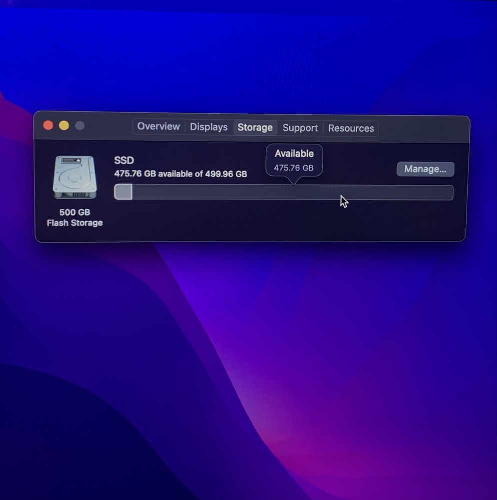Select the Storage tab

point(255,128)
